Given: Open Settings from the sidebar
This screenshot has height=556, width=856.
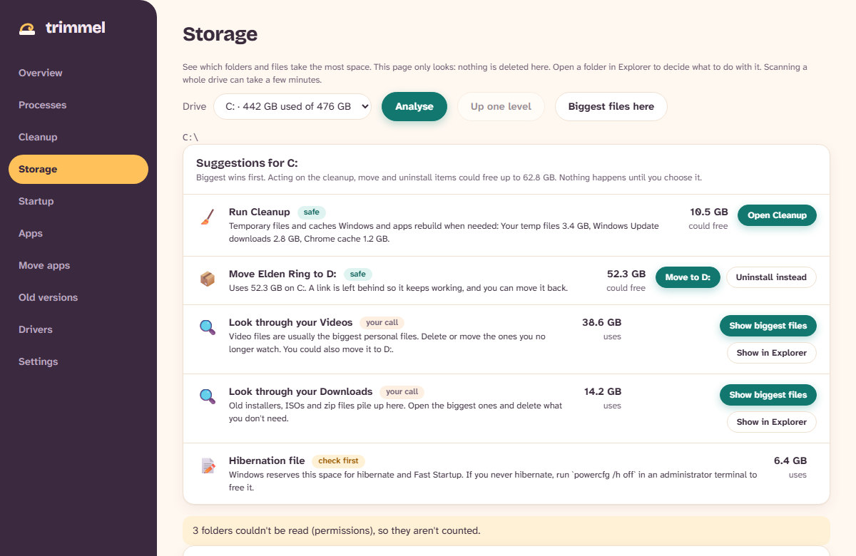Looking at the screenshot, I should pyautogui.click(x=78, y=361).
